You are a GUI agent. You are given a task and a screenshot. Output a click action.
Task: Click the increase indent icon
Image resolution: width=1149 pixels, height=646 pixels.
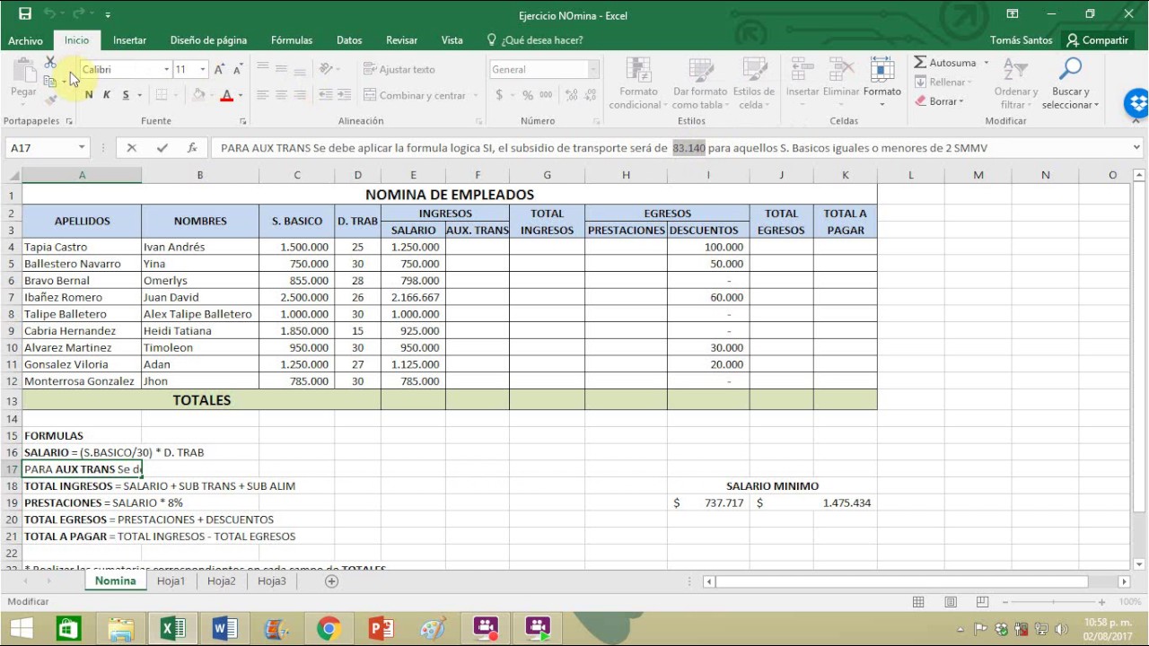pyautogui.click(x=345, y=95)
